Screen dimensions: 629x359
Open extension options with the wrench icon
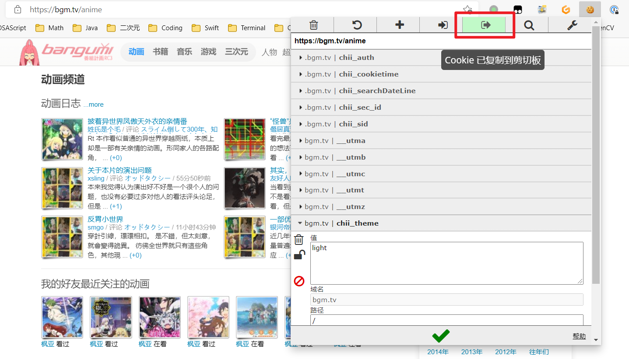point(572,25)
